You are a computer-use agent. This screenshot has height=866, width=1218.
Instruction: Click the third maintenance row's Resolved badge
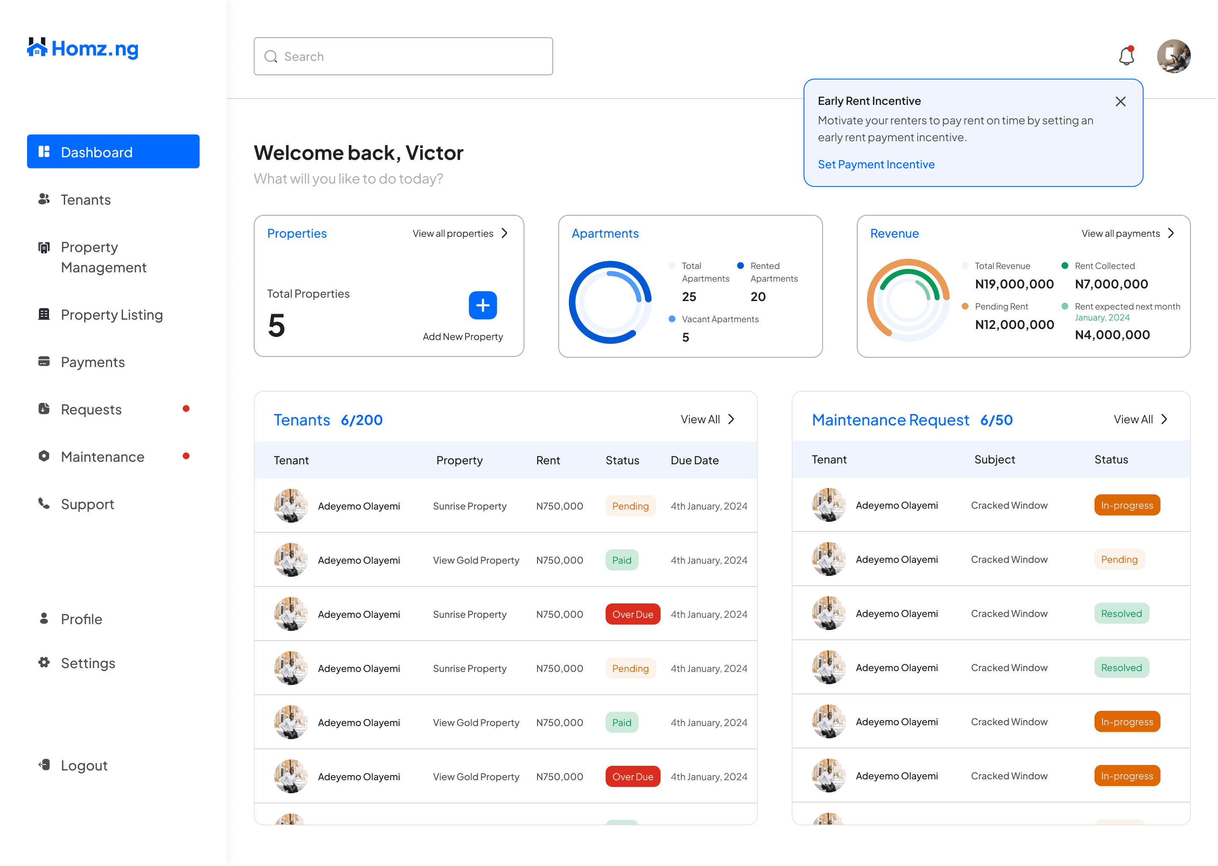(x=1122, y=613)
